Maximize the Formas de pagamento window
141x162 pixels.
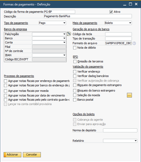130,4
